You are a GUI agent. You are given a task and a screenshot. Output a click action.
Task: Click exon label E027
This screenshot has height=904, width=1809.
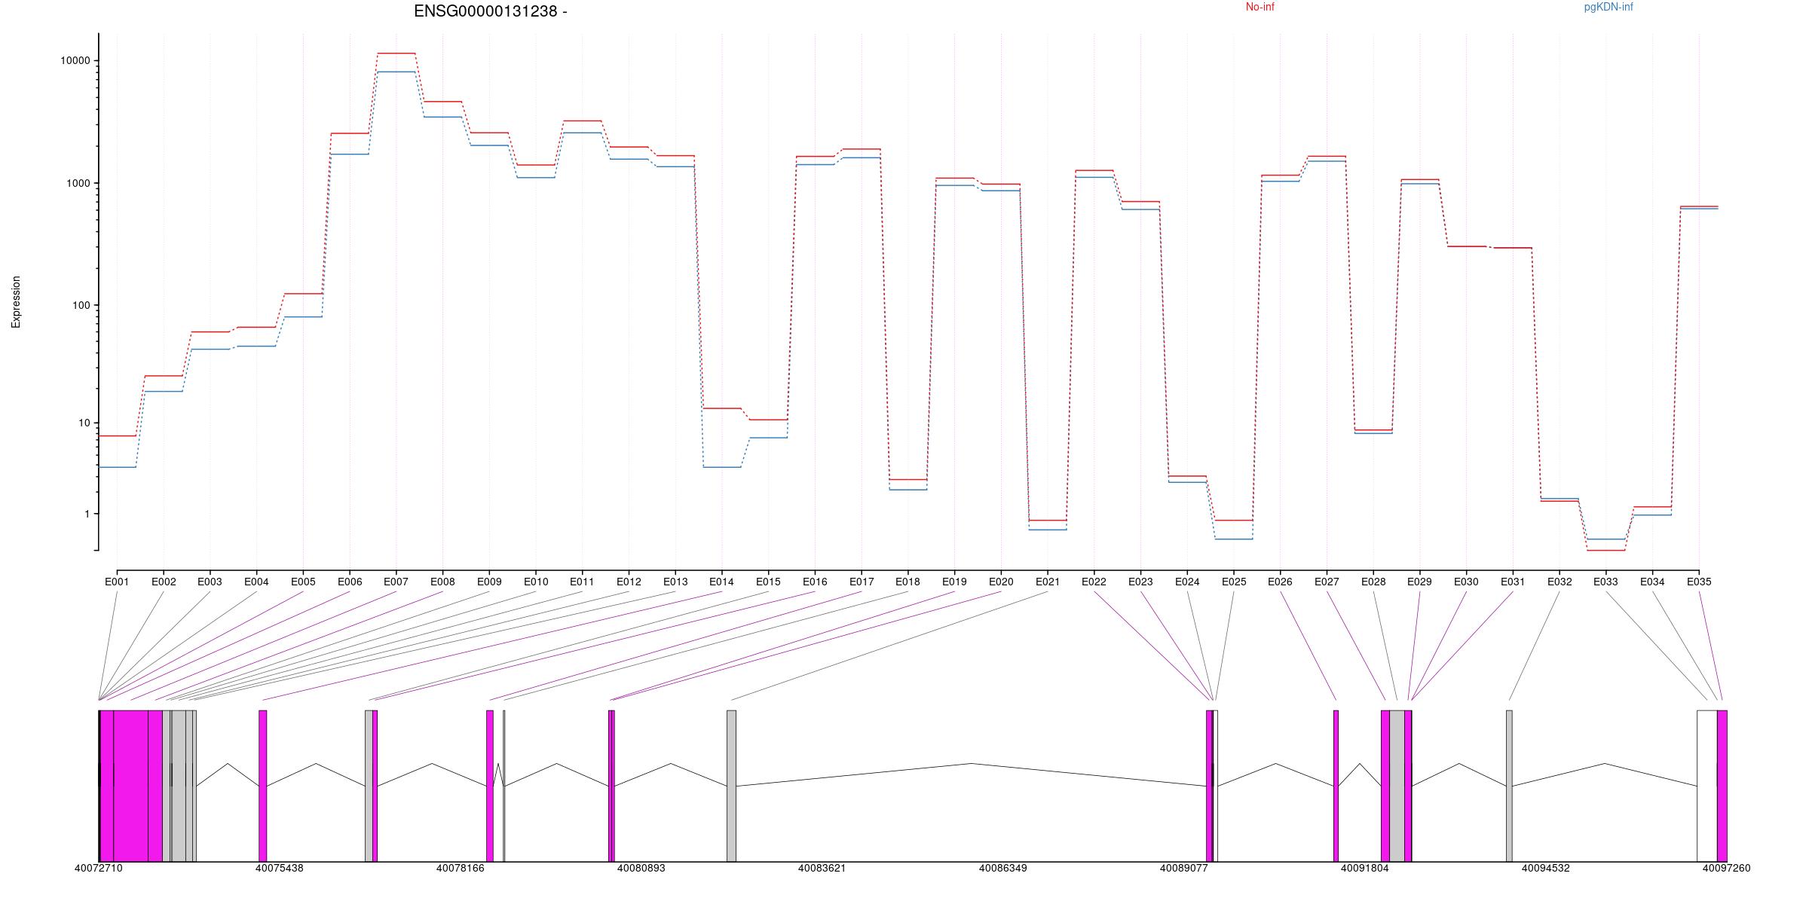1327,582
